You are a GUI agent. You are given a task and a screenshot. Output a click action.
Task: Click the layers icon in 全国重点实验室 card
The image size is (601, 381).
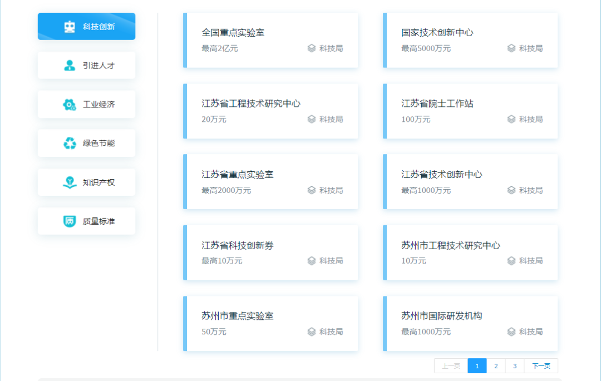point(312,48)
